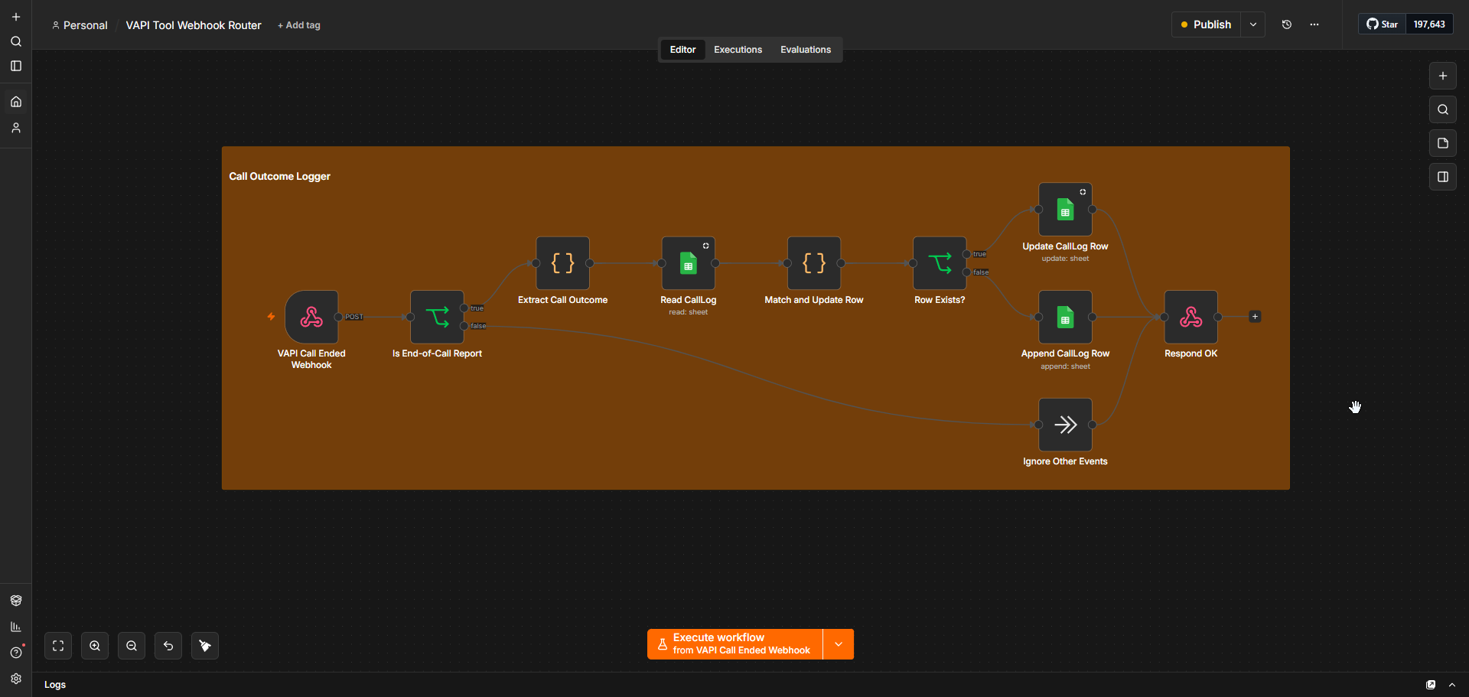Click the webhook trigger lightning bolt icon
Viewport: 1469px width, 697px height.
pyautogui.click(x=271, y=317)
